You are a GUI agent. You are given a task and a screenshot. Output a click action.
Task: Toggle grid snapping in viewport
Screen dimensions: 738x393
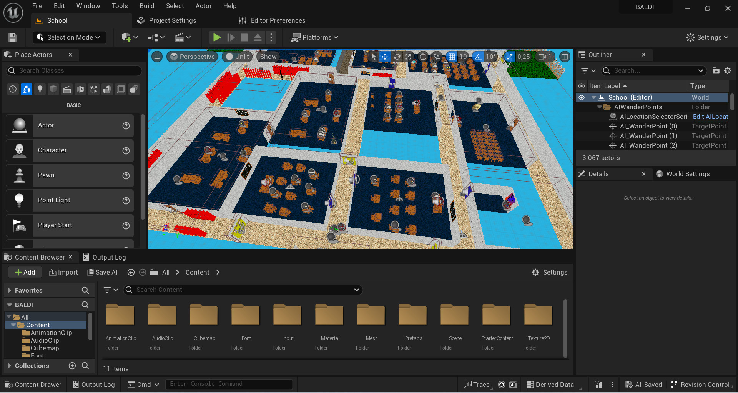pos(452,57)
